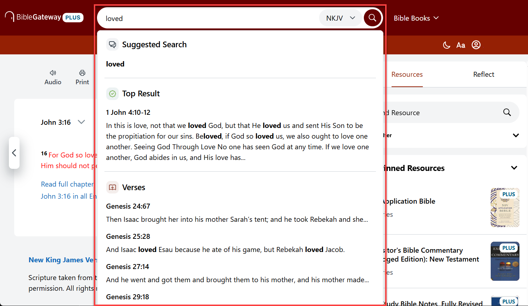Click 'Then Isaac brought her' verse text
Viewport: 528px width, 306px height.
tap(237, 219)
